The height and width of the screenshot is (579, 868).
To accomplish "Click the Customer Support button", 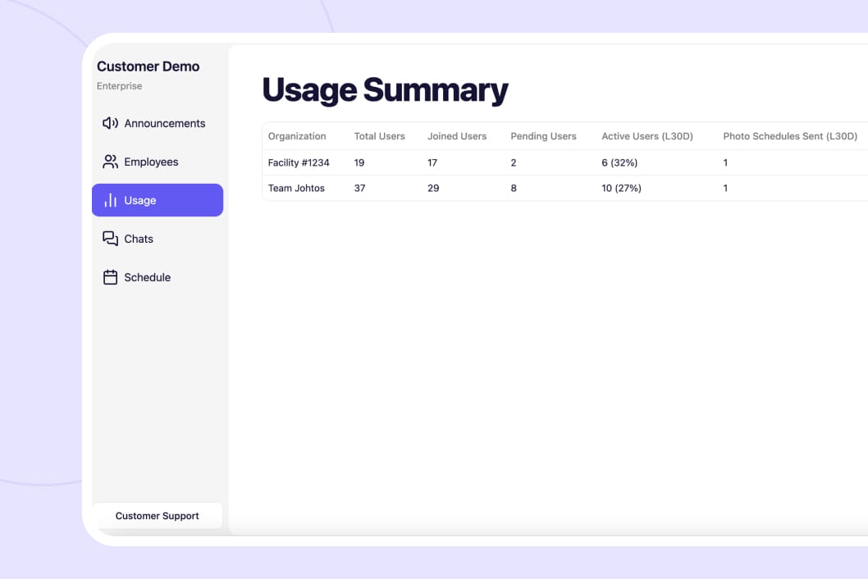I will tap(158, 515).
